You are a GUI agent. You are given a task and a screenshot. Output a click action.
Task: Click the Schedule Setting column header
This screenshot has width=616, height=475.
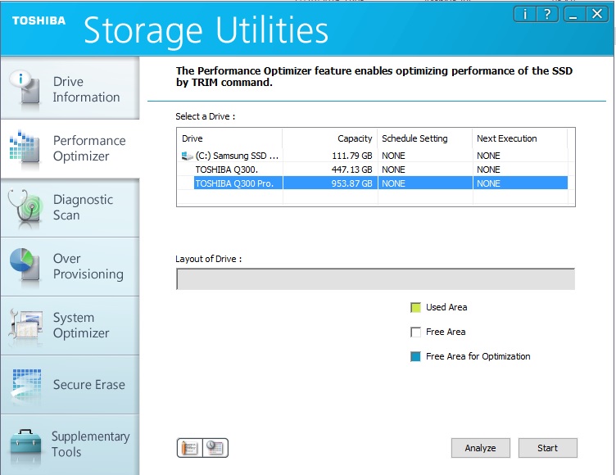click(425, 138)
